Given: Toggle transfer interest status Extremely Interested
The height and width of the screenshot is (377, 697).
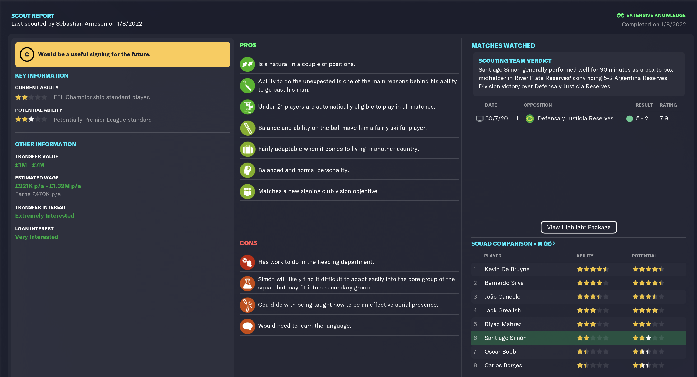Looking at the screenshot, I should click(x=45, y=215).
